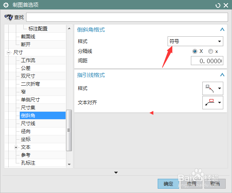Select 孔标注 in the tree
Image resolution: width=232 pixels, height=193 pixels.
[x=28, y=163]
